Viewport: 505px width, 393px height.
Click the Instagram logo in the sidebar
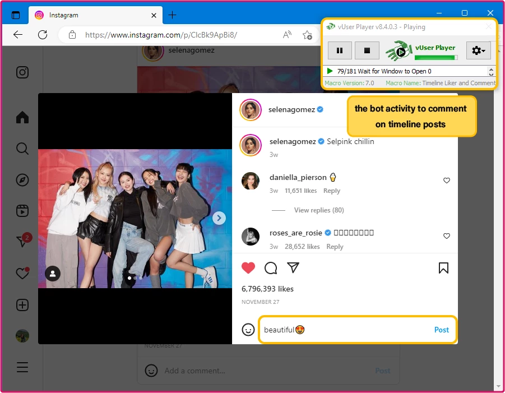pos(22,72)
